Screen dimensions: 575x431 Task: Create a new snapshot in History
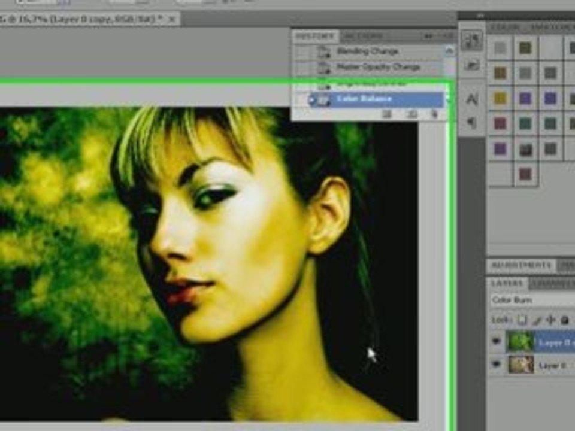point(411,114)
